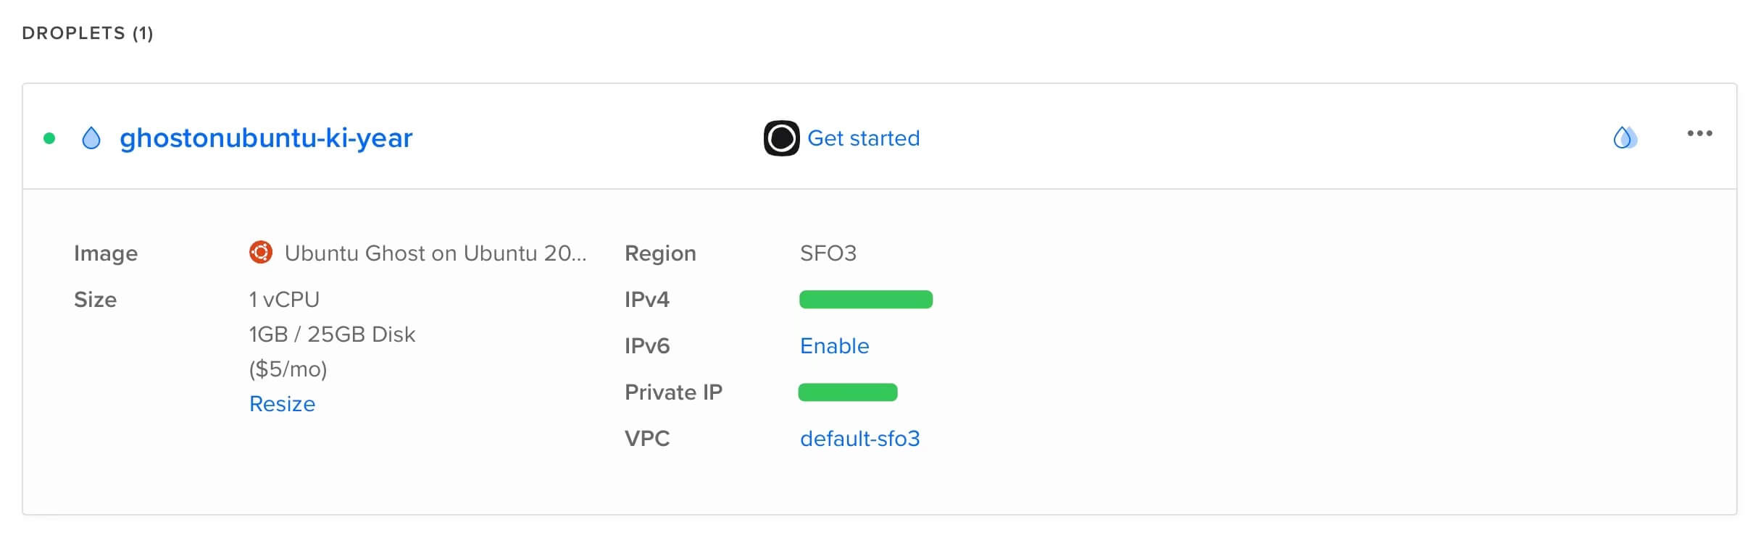Screen dimensions: 1758x543
Task: Click the Private IP field label
Action: pyautogui.click(x=673, y=392)
